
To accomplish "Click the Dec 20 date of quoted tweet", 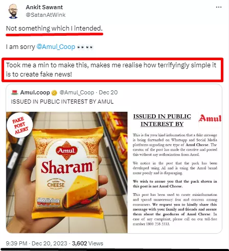I will (x=108, y=92).
